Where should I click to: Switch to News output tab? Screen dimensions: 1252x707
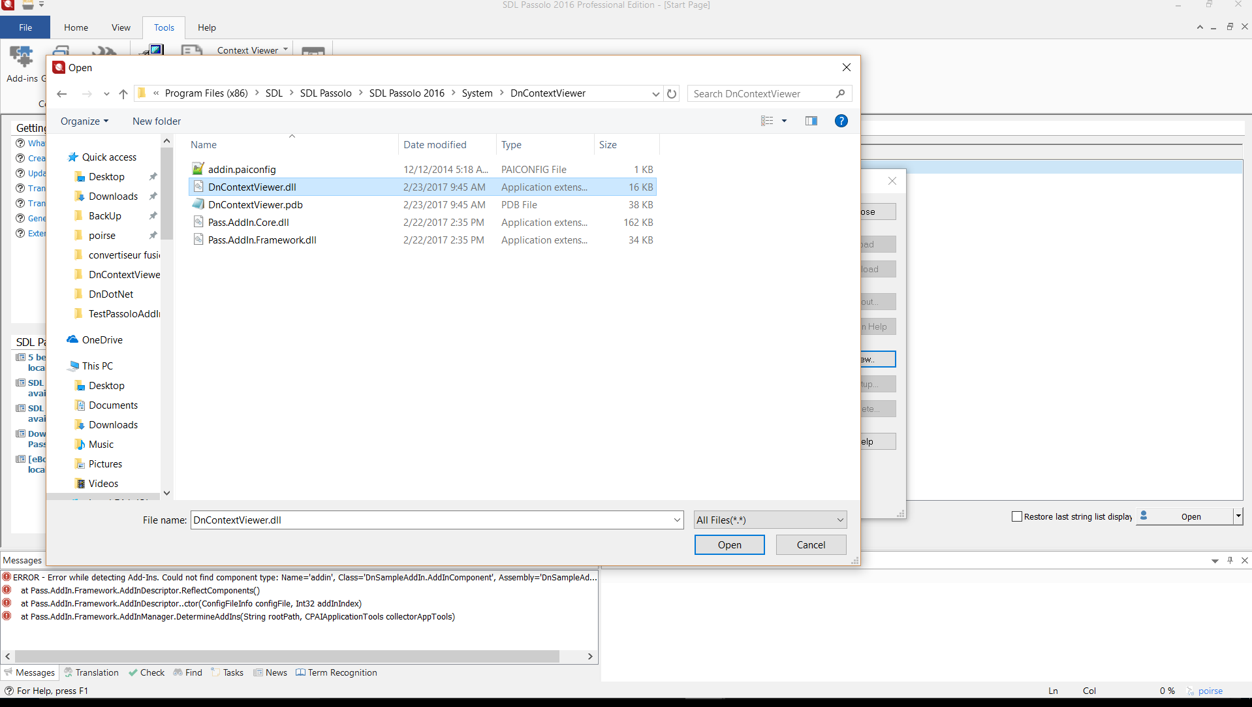[x=270, y=672]
